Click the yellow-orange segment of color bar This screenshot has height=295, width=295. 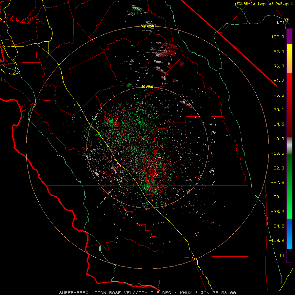(x=289, y=58)
